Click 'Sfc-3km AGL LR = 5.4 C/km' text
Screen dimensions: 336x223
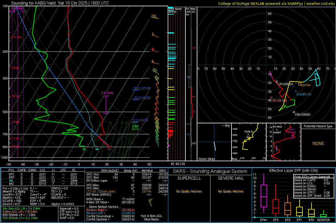click(21, 208)
